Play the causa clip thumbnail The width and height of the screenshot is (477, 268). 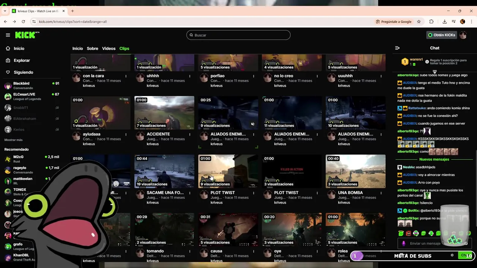[228, 230]
